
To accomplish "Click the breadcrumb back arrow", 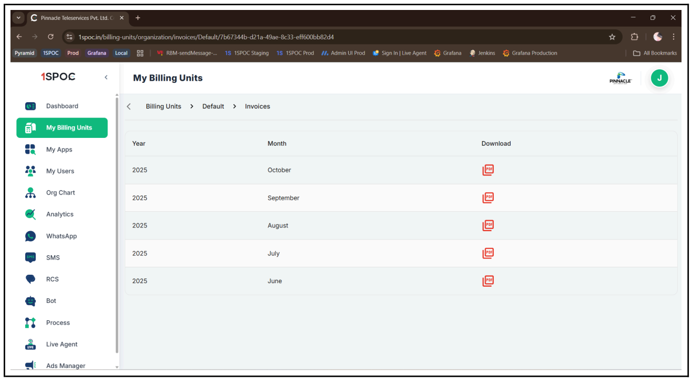I will point(129,106).
